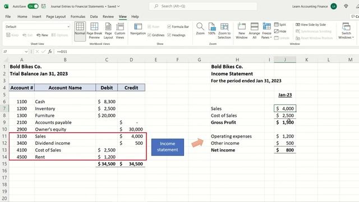
Task: Open the Insert tab
Action: coord(36,16)
